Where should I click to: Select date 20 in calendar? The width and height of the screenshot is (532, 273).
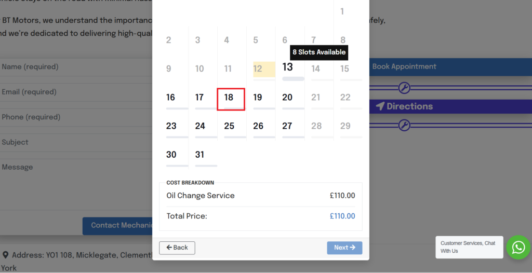(287, 98)
